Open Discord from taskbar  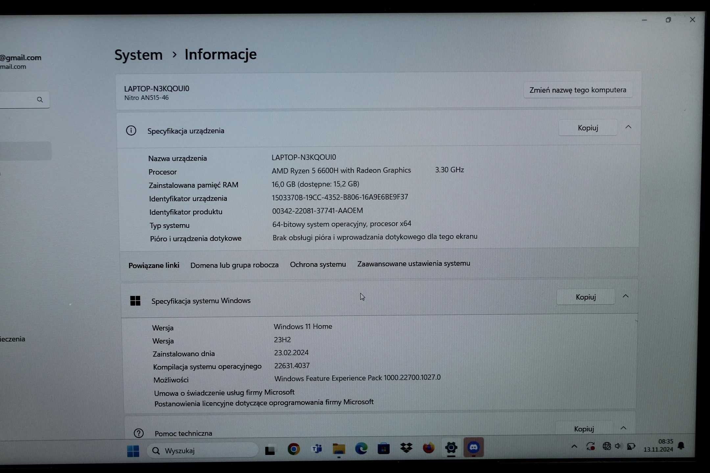[473, 447]
